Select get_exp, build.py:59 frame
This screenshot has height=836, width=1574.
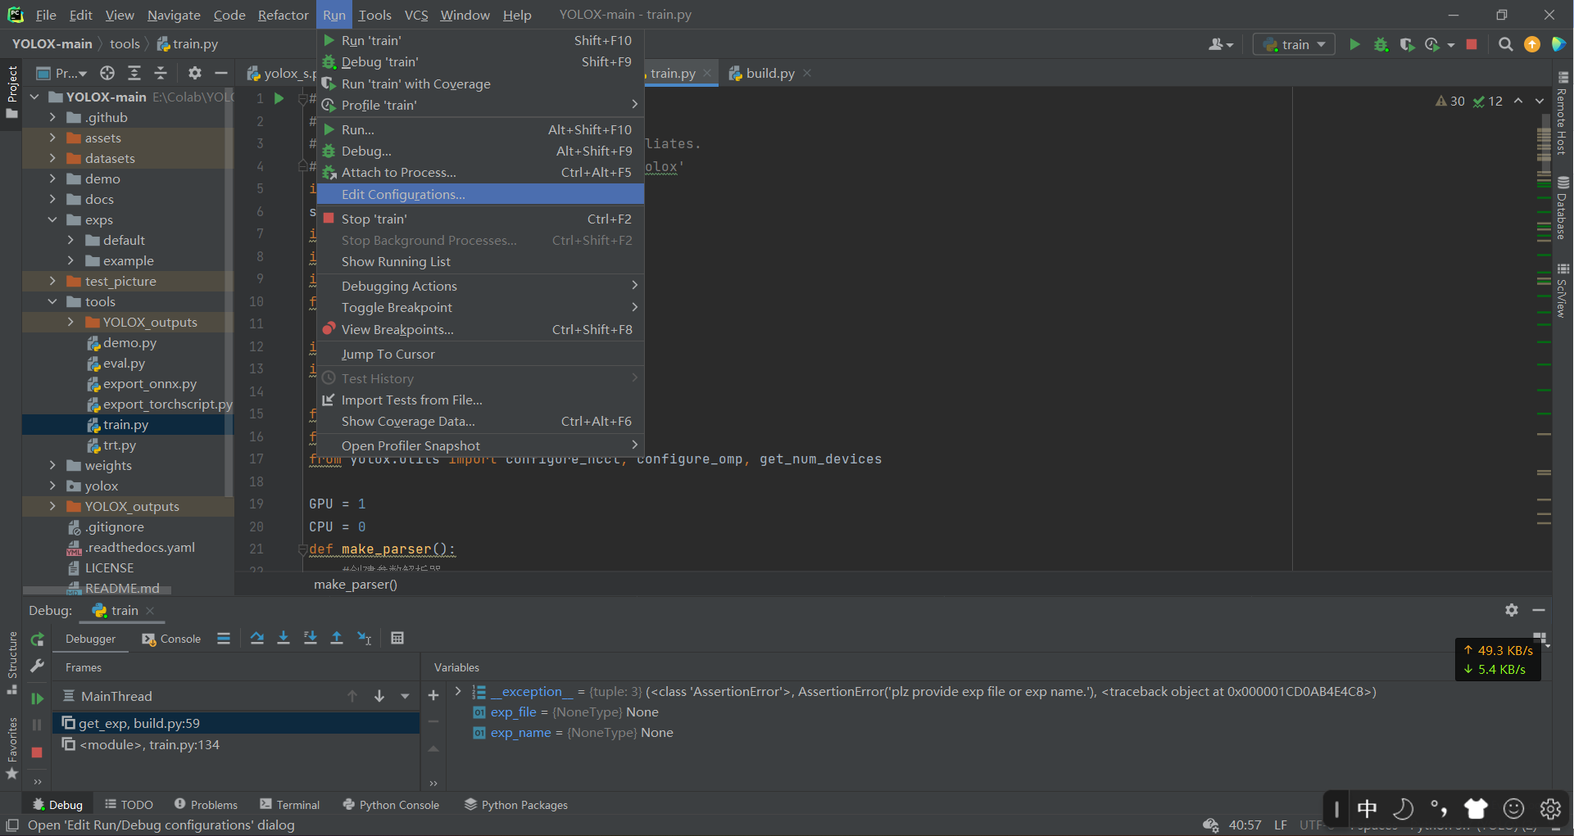click(236, 723)
